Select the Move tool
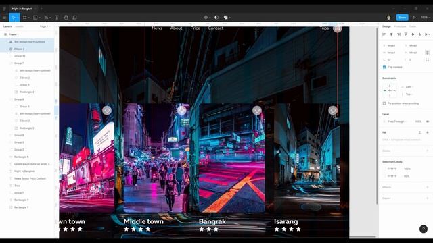The height and width of the screenshot is (243, 433). click(x=14, y=18)
